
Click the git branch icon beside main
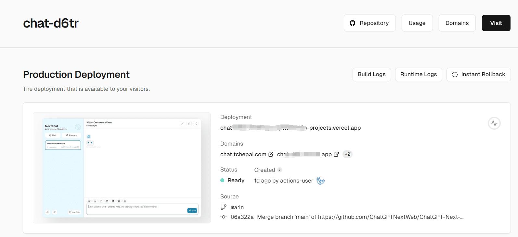[x=224, y=207]
